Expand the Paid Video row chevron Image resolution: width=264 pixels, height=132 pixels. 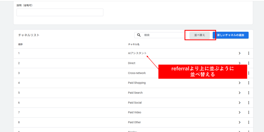coord(240,112)
